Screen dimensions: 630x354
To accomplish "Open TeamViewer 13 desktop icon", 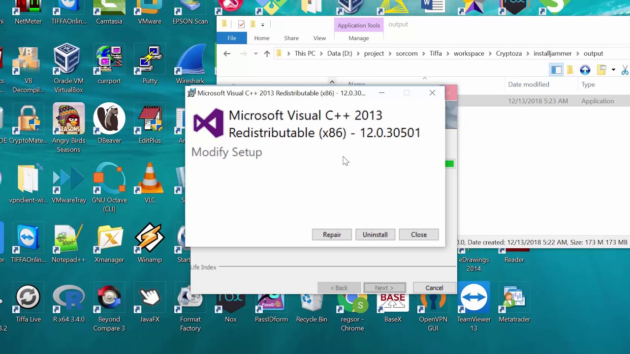I will (x=473, y=307).
